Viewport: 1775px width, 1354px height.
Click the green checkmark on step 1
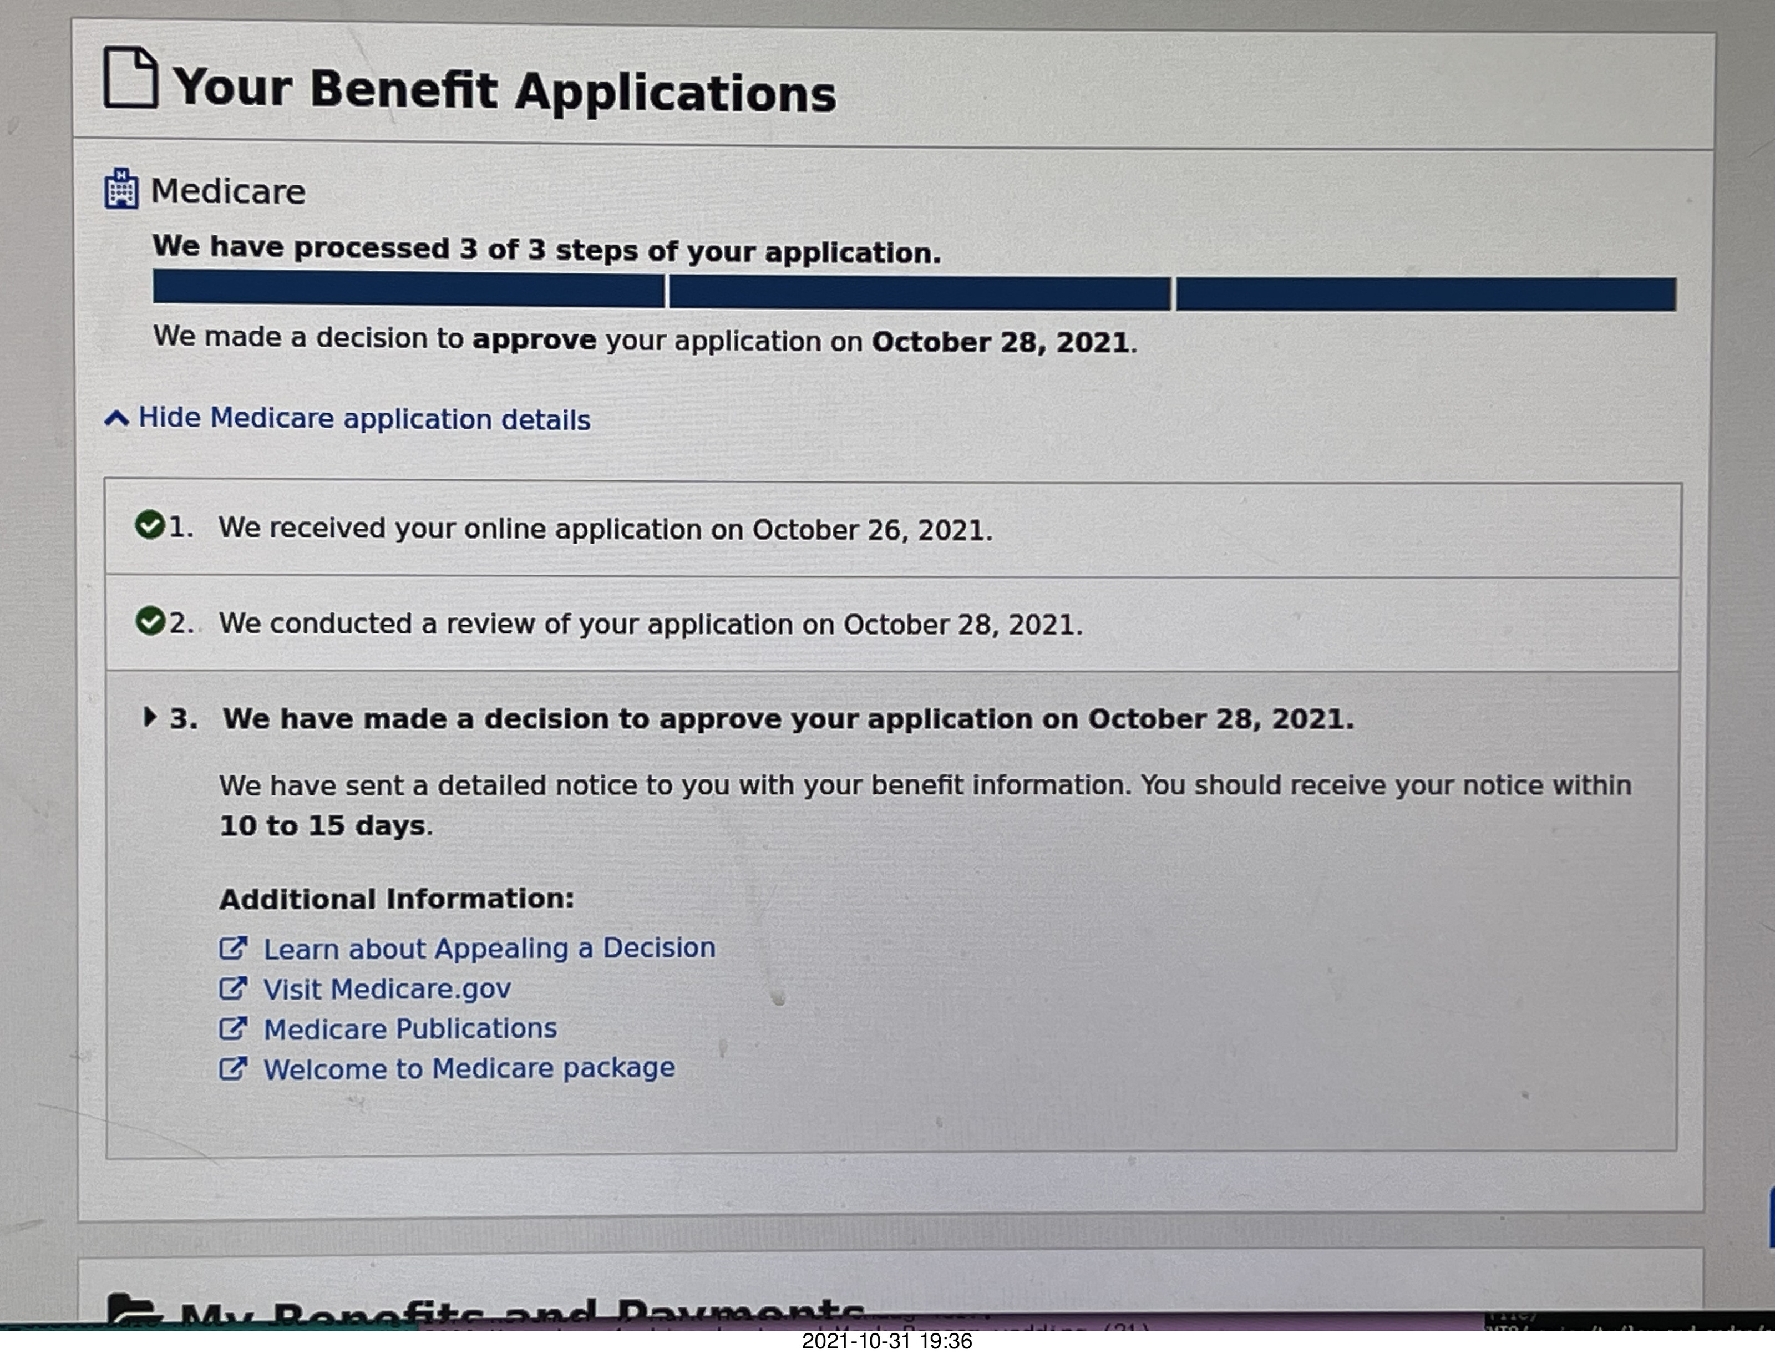pos(149,525)
